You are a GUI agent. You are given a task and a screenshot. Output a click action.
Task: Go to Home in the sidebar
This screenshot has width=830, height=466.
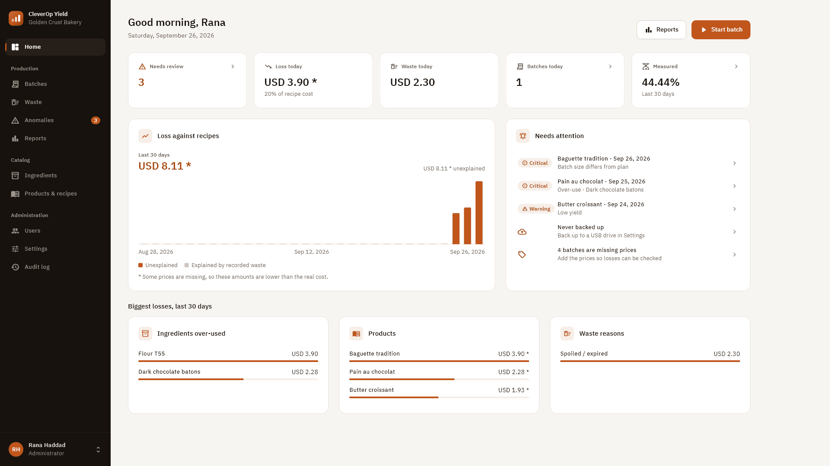tap(55, 47)
